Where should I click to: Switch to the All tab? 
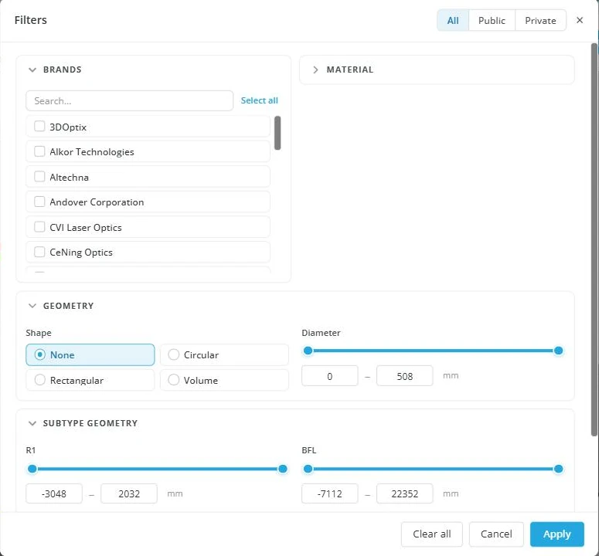pos(453,21)
